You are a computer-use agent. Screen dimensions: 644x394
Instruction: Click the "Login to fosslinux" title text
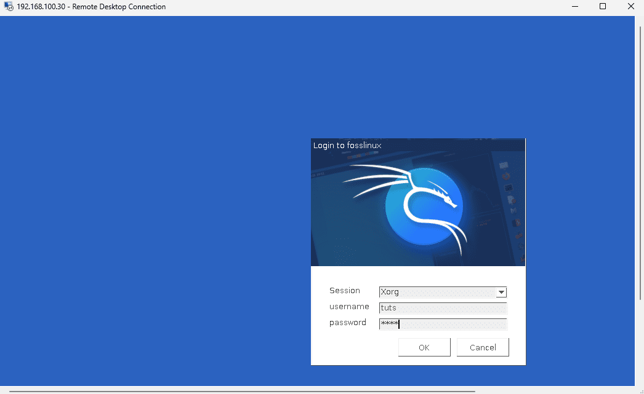pyautogui.click(x=347, y=146)
